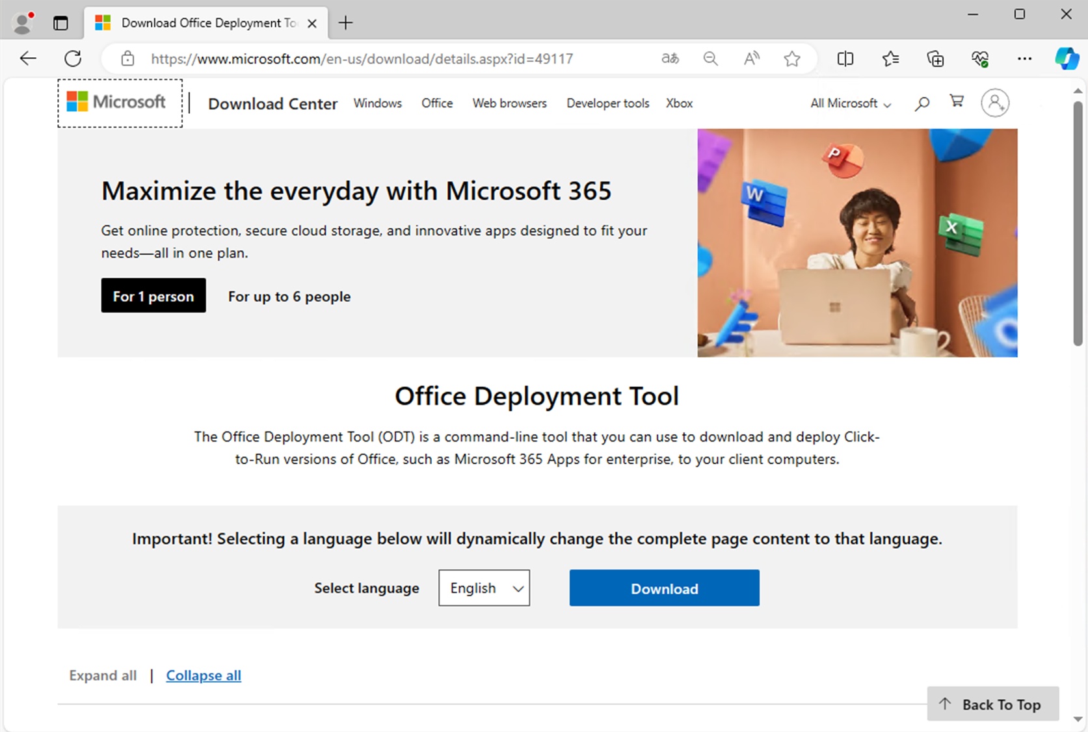Click the zoom out magnifier icon
1088x732 pixels.
(x=711, y=59)
